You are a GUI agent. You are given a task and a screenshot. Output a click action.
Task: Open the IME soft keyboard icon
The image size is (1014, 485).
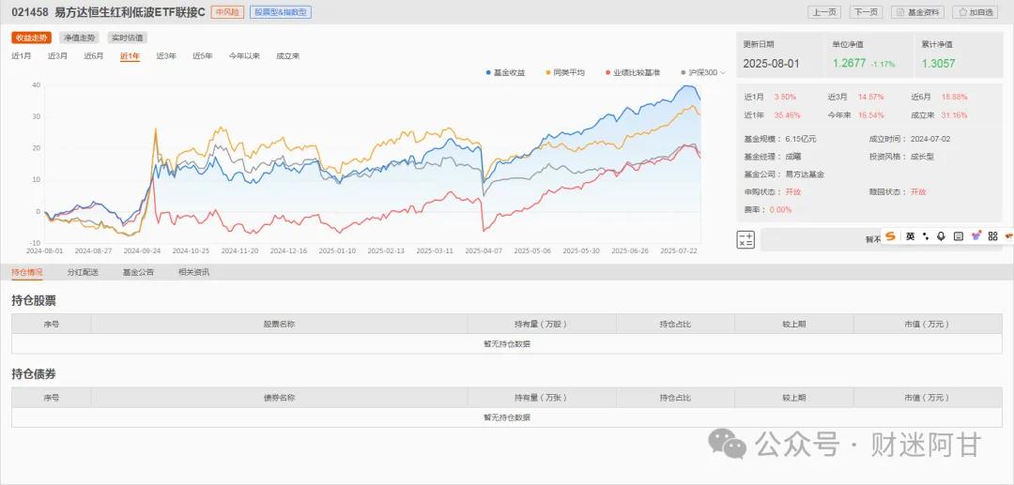point(959,236)
